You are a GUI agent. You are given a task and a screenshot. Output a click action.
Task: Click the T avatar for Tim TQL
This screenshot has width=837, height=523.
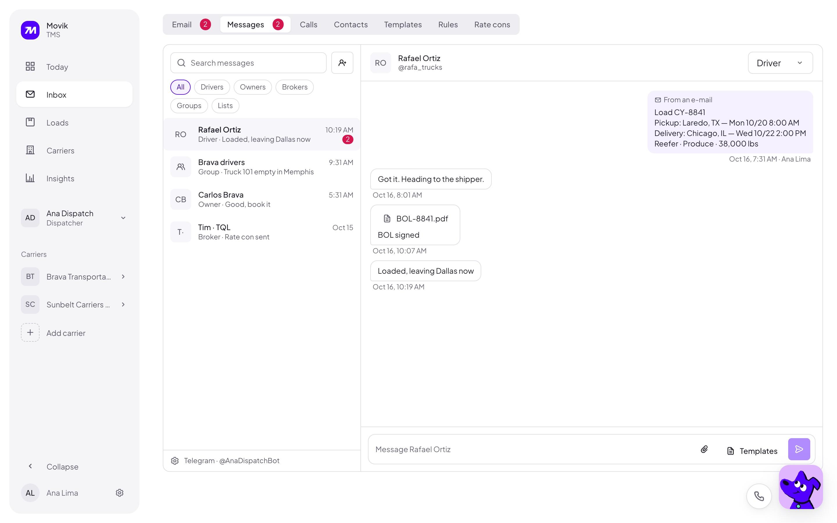coord(180,232)
